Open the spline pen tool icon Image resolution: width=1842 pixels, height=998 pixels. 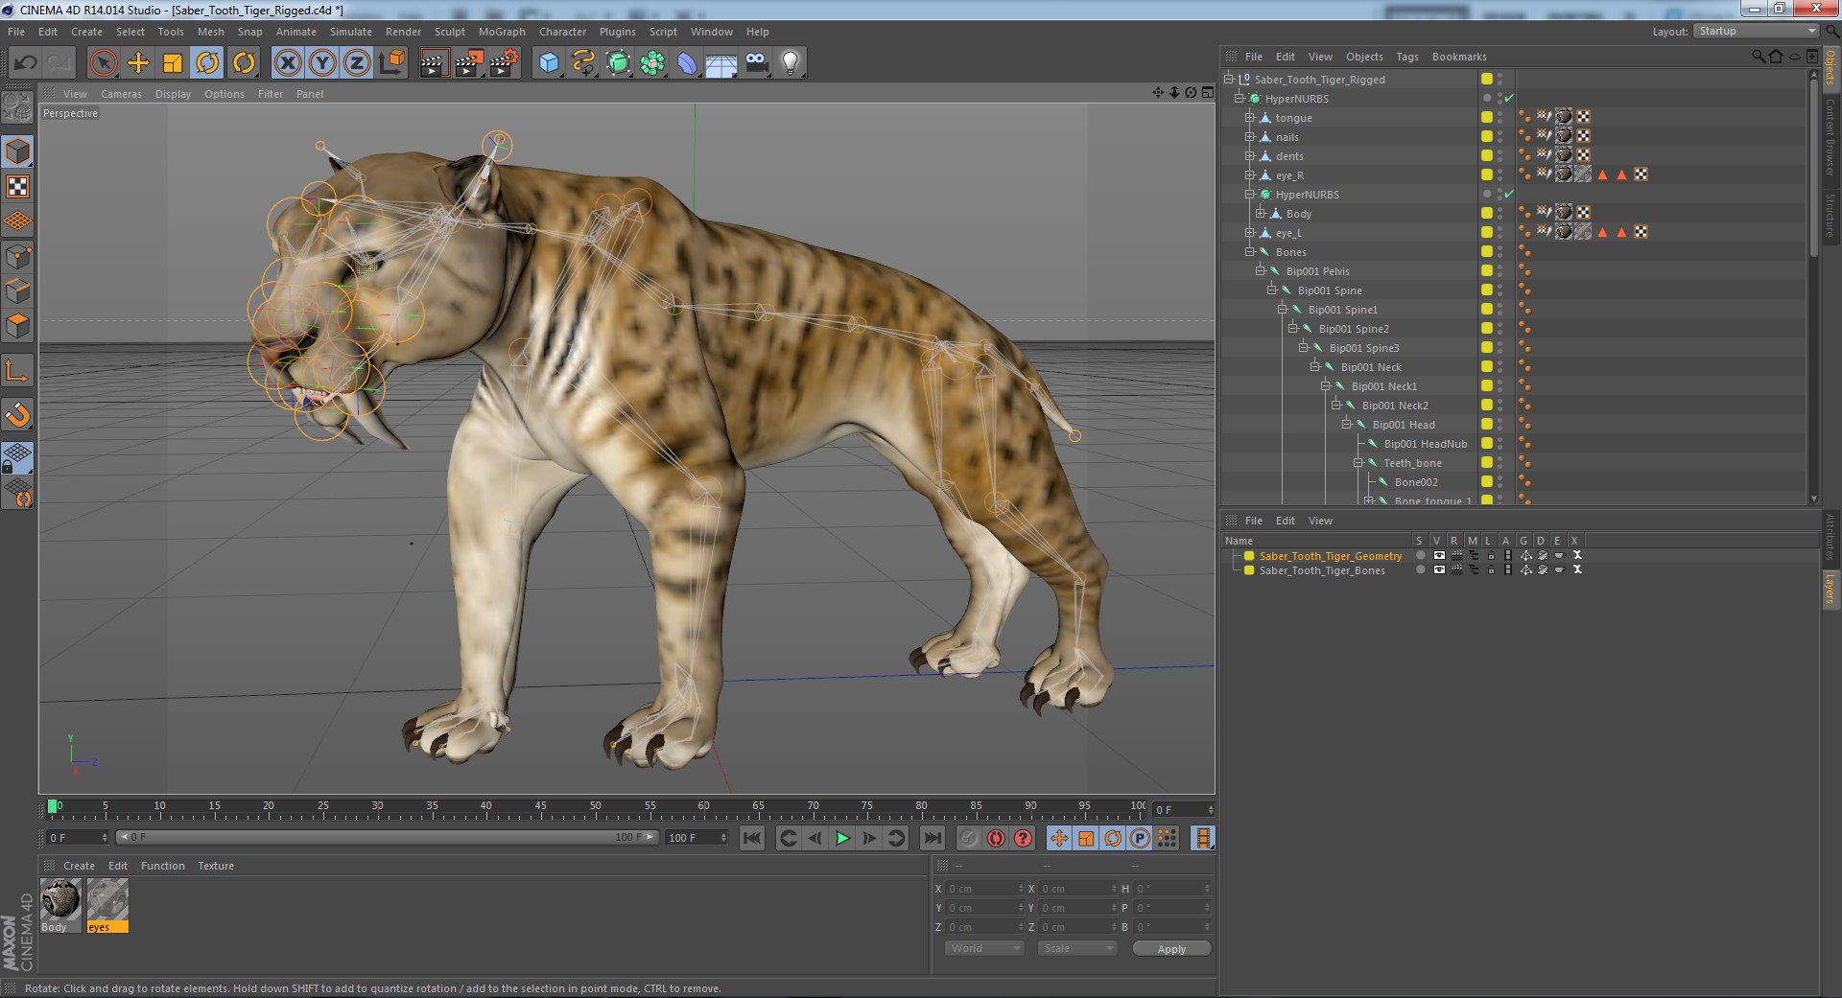[x=583, y=63]
